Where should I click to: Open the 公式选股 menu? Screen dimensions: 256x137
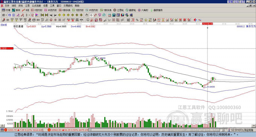click(36, 6)
